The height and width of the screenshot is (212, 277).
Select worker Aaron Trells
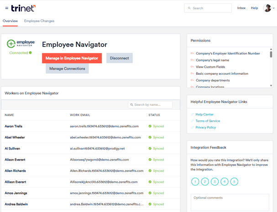(x=13, y=126)
